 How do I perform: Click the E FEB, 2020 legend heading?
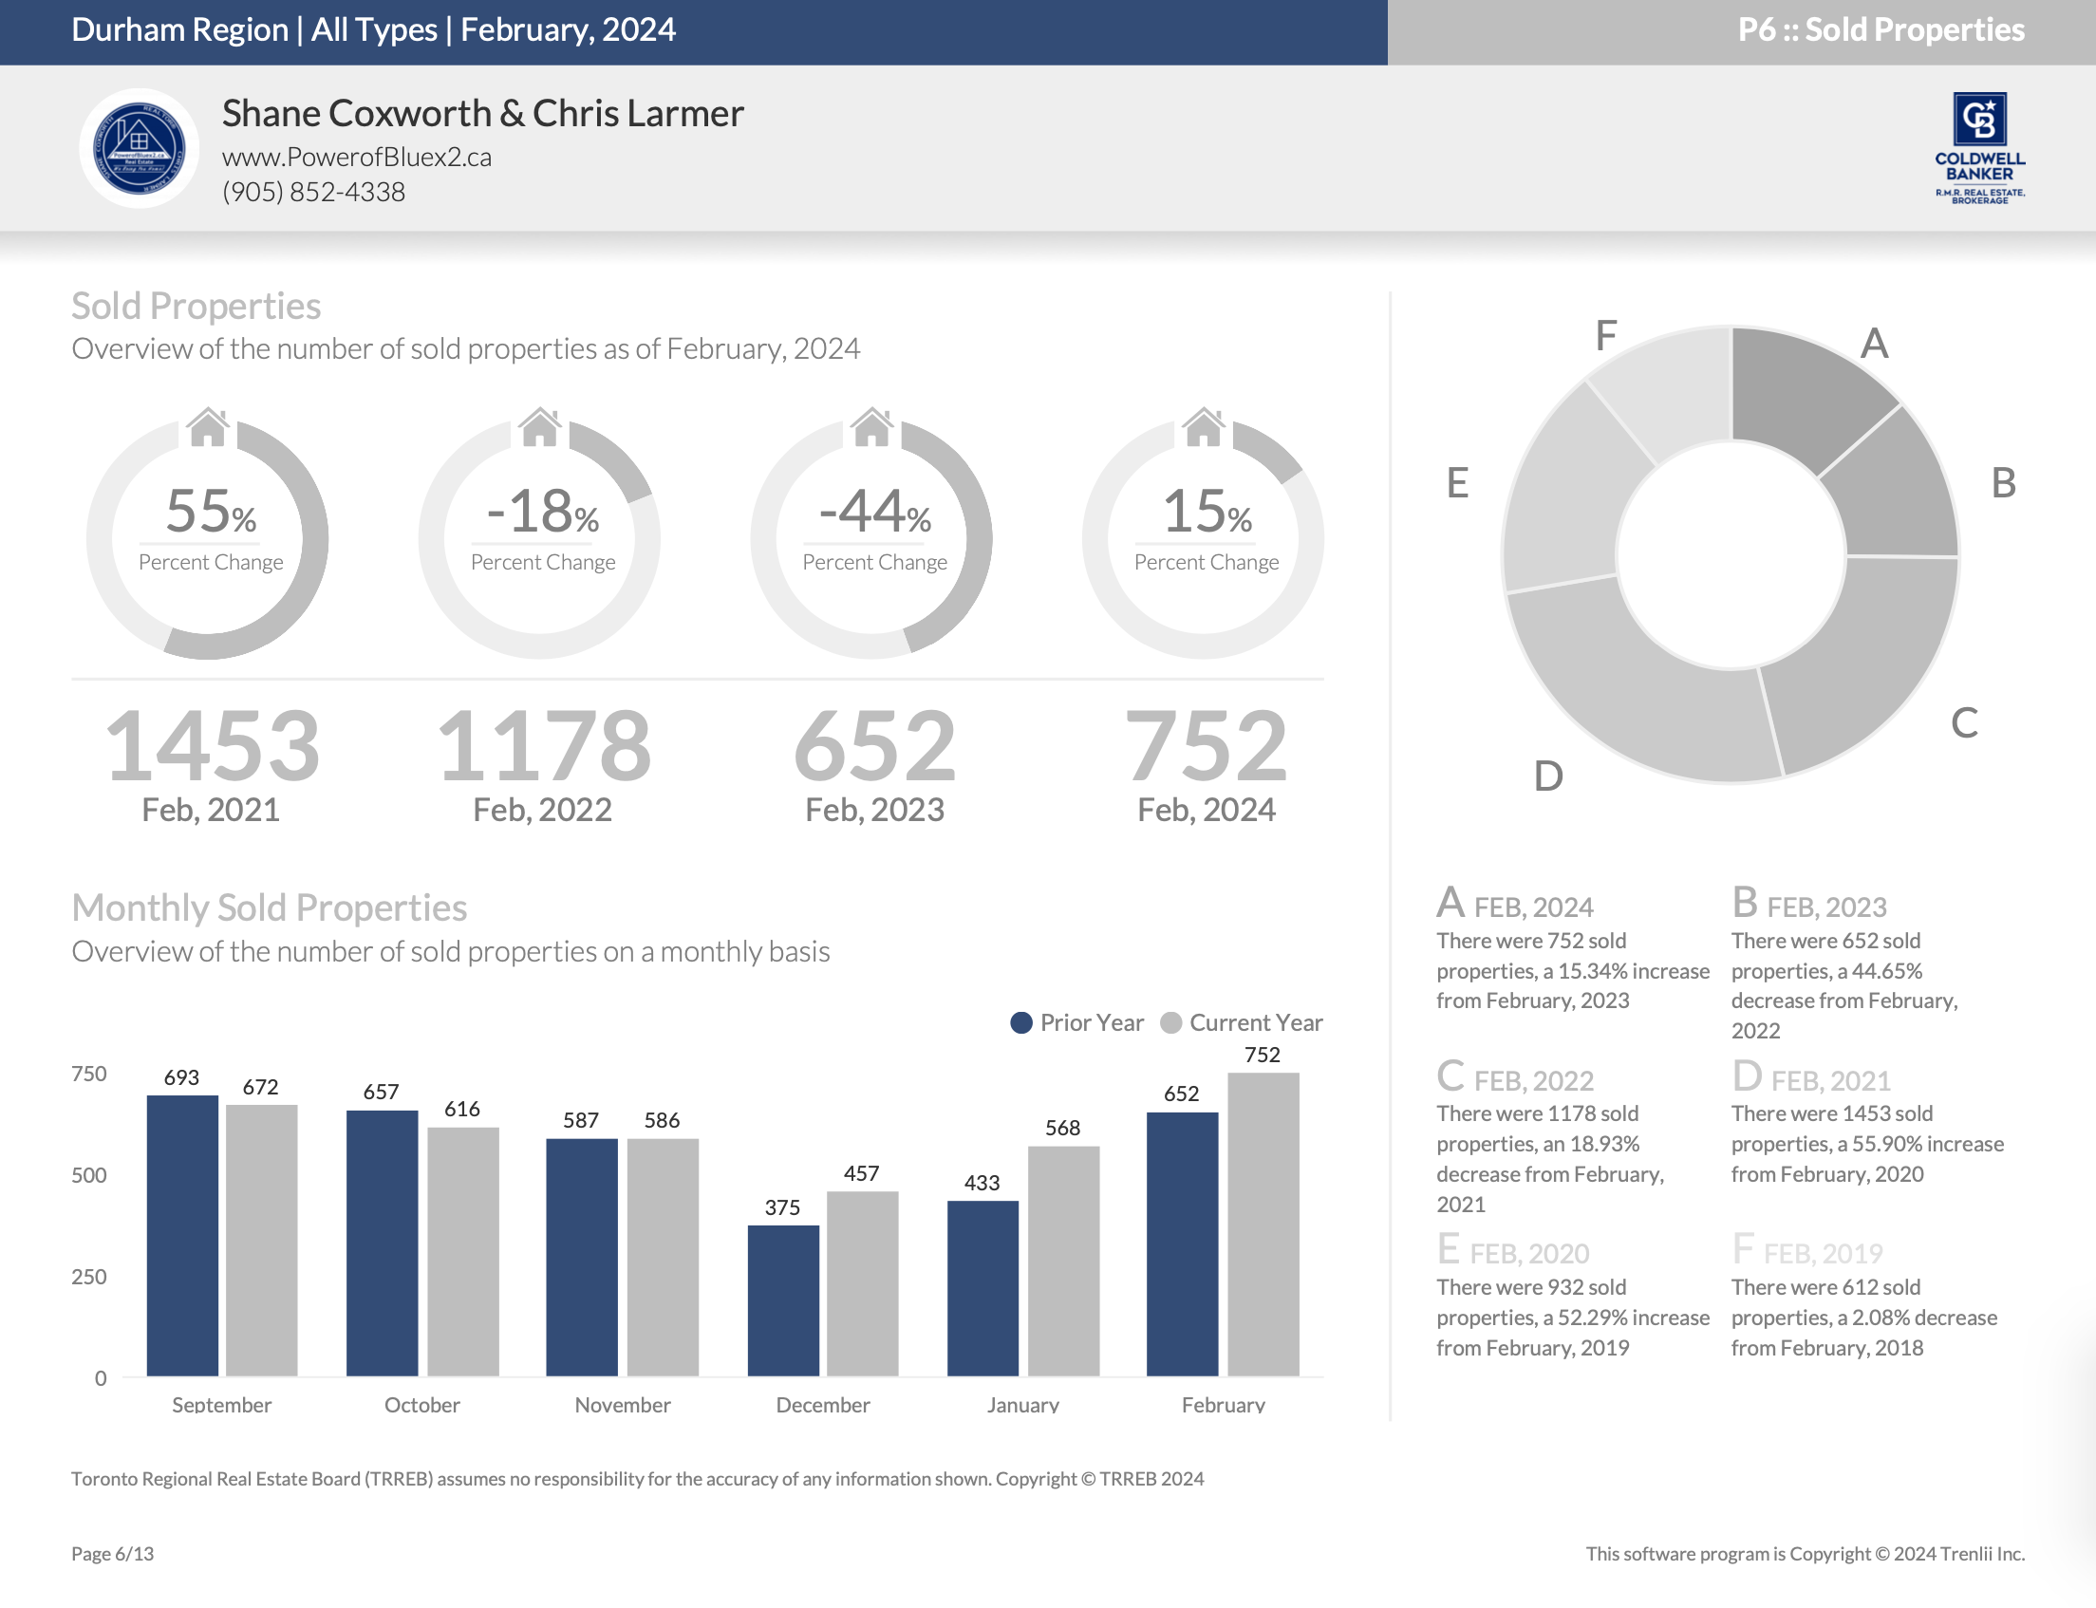[1513, 1250]
